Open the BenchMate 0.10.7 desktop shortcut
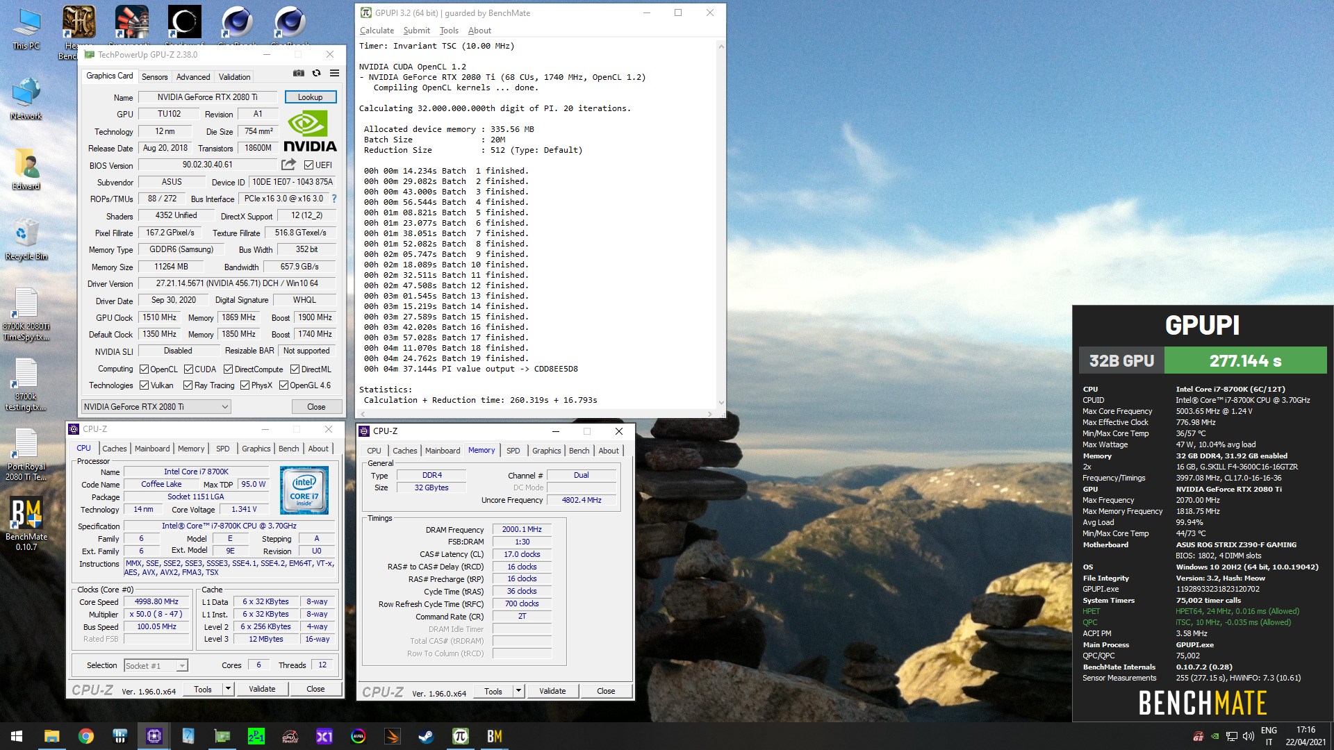 click(x=26, y=524)
